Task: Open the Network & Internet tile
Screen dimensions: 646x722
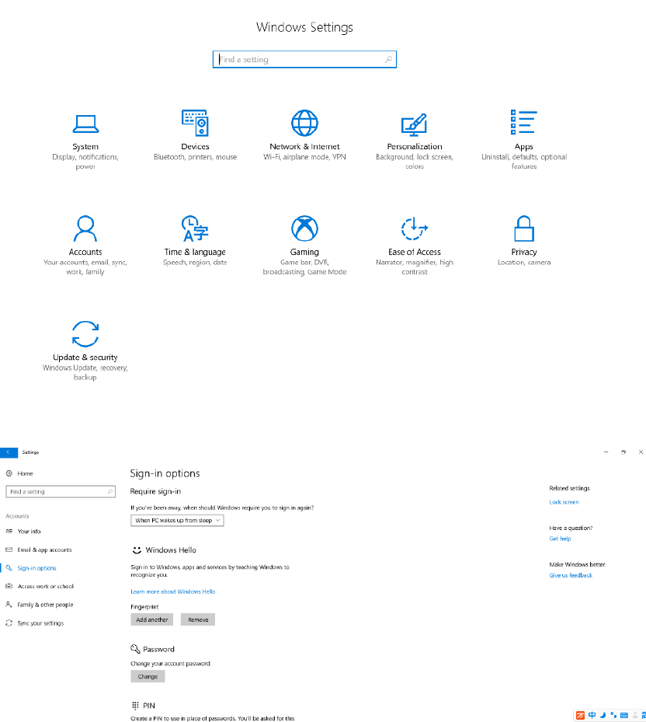Action: (x=304, y=135)
